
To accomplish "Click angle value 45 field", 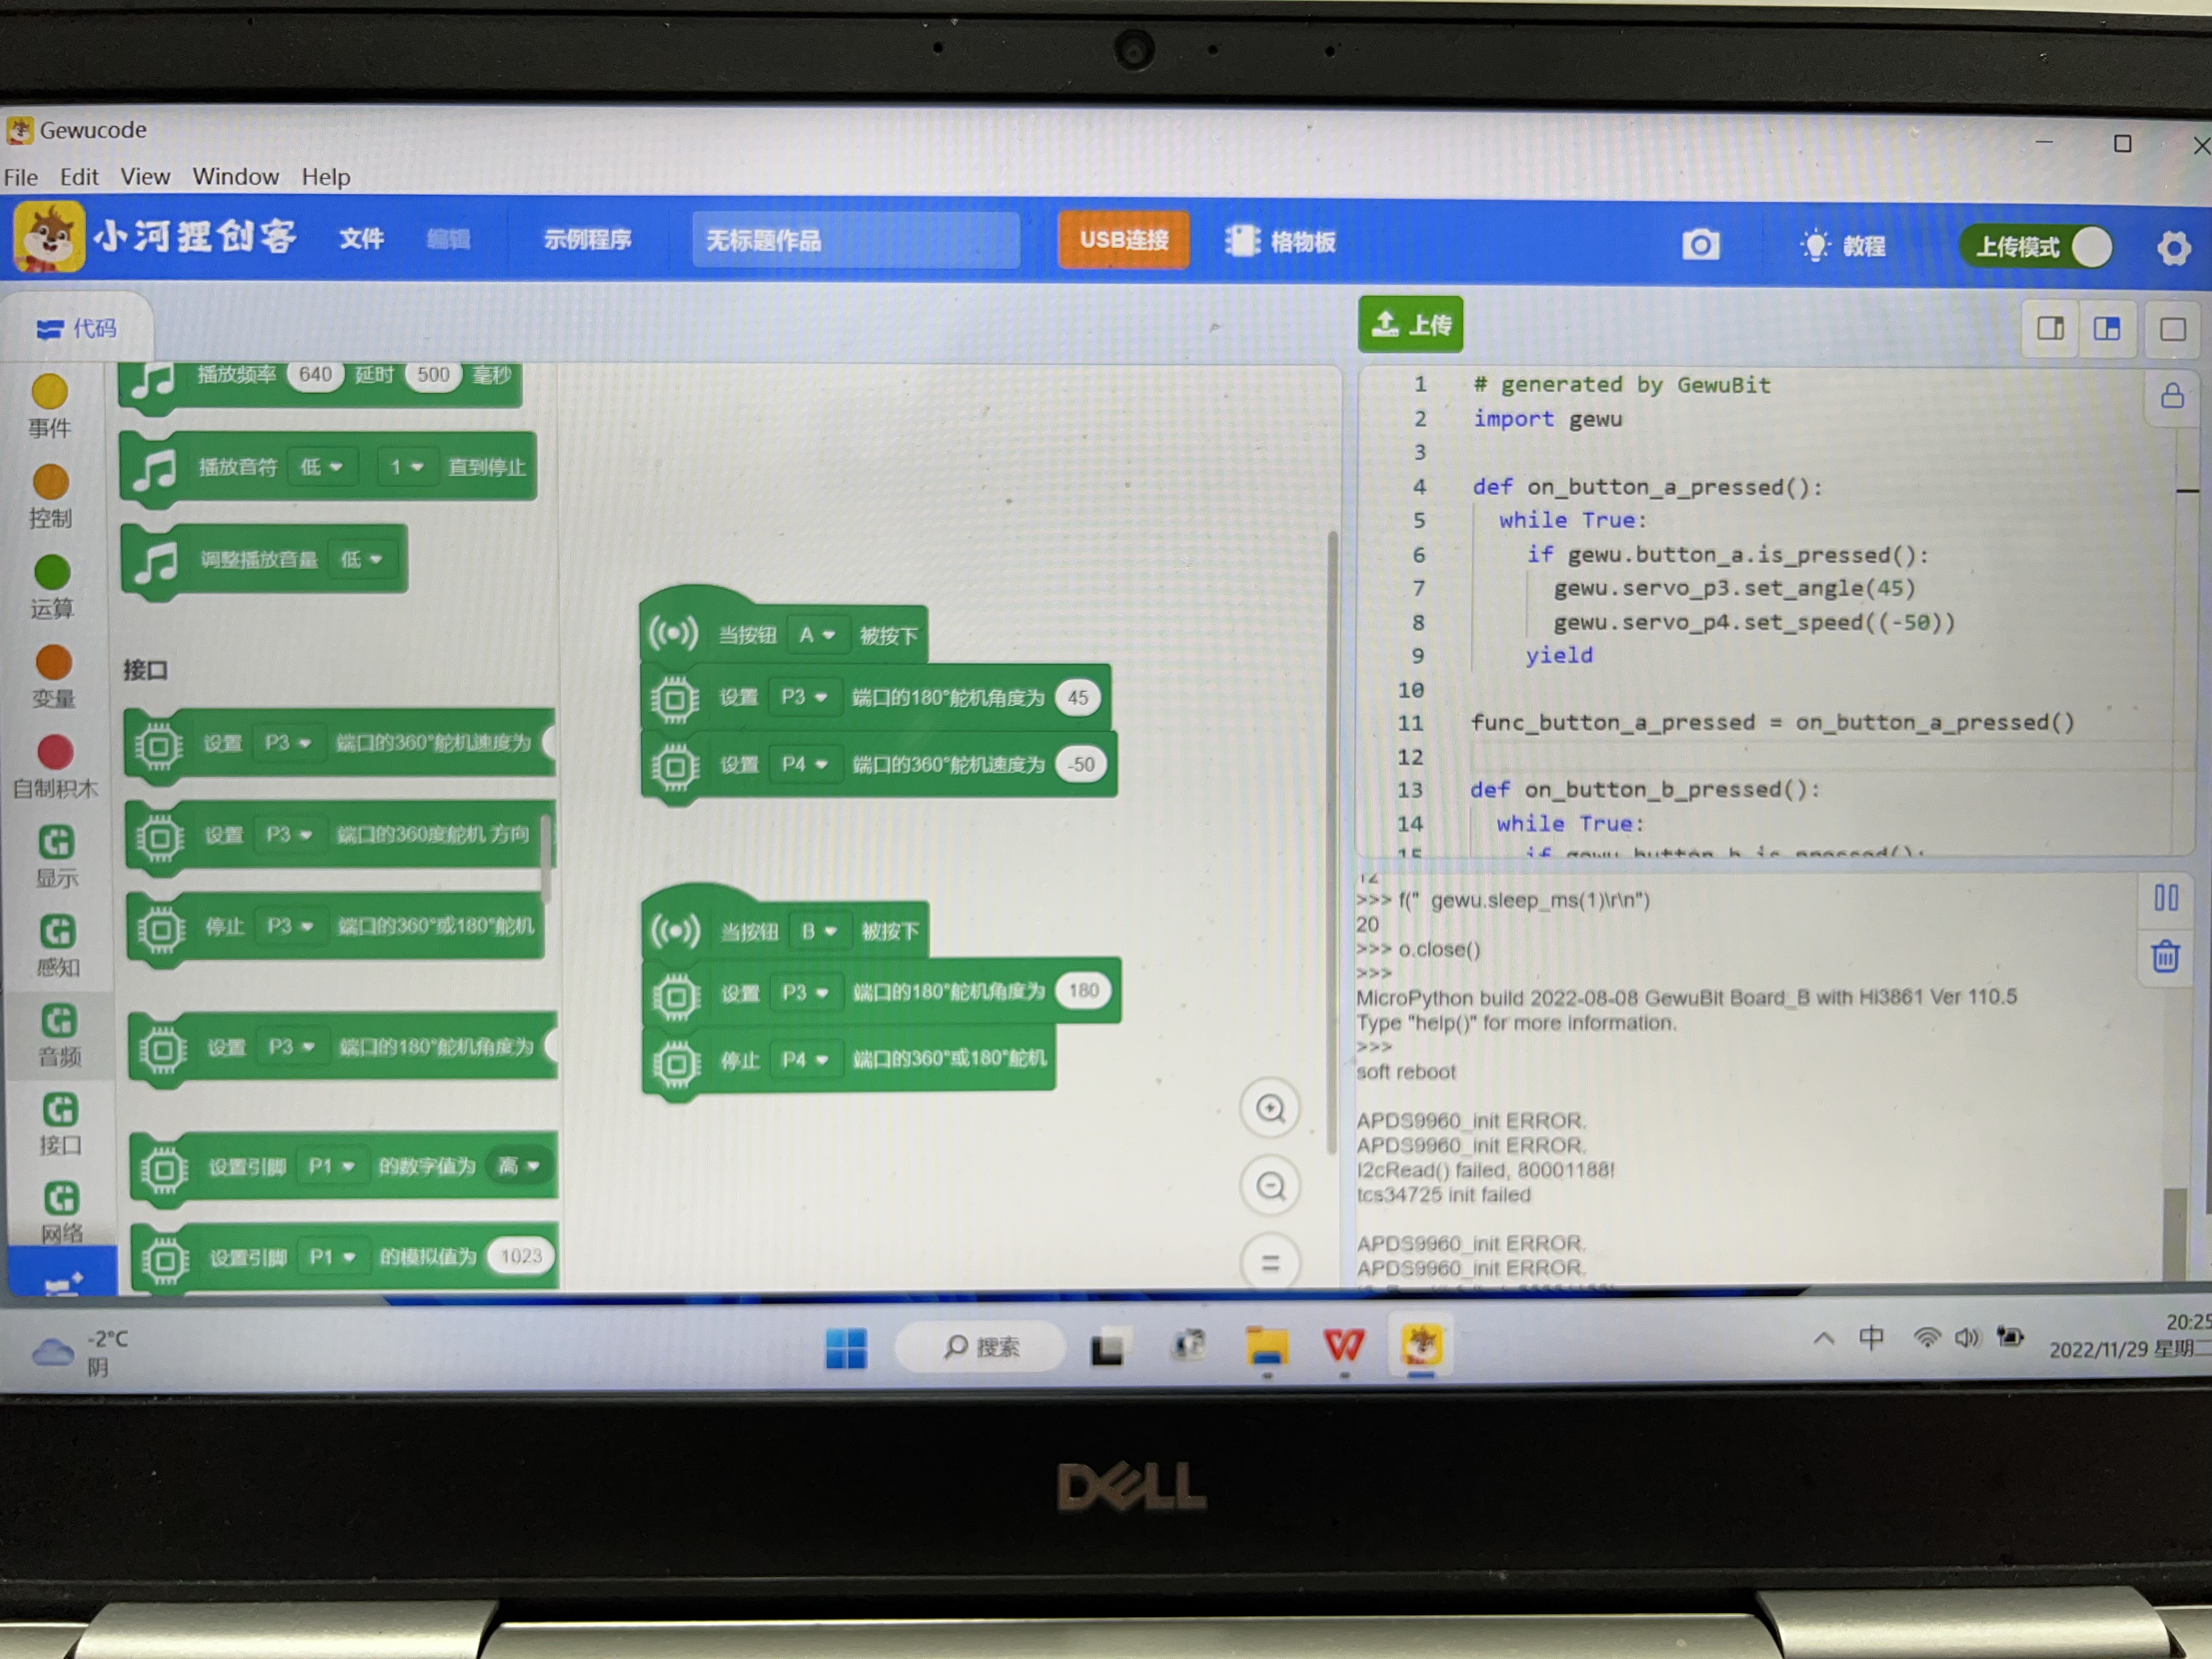I will (x=1078, y=698).
